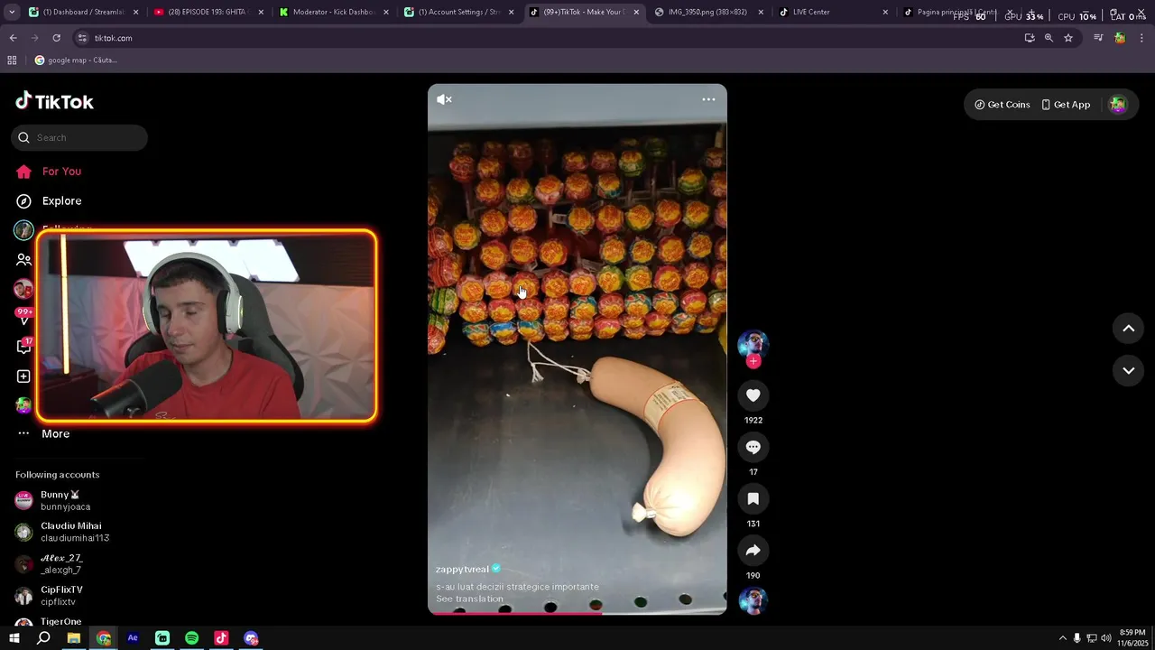Viewport: 1155px width, 650px height.
Task: Open Windows Start menu
Action: [x=14, y=638]
